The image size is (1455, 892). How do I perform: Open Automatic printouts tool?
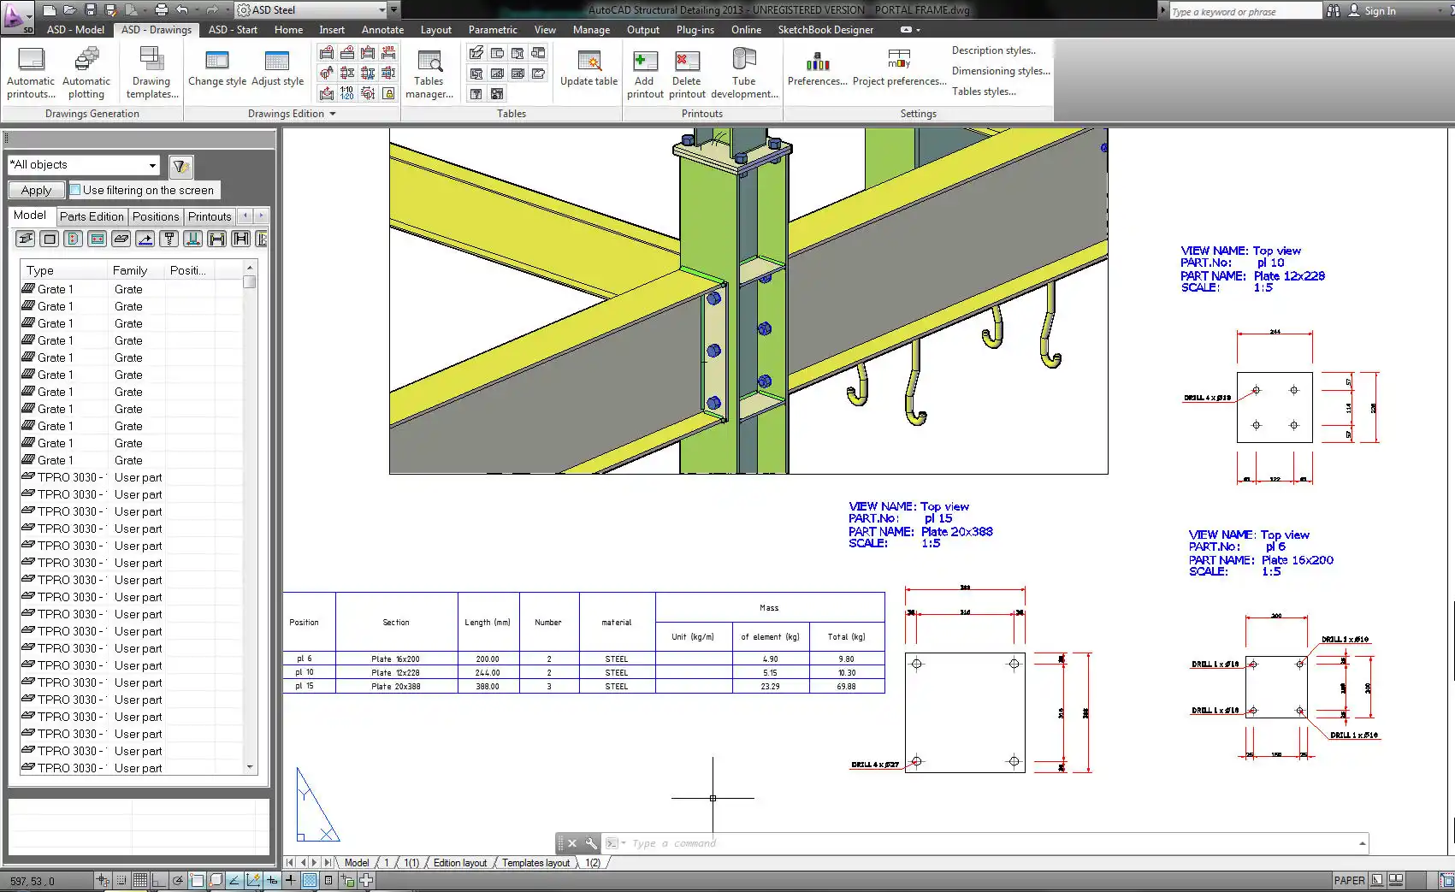point(31,73)
